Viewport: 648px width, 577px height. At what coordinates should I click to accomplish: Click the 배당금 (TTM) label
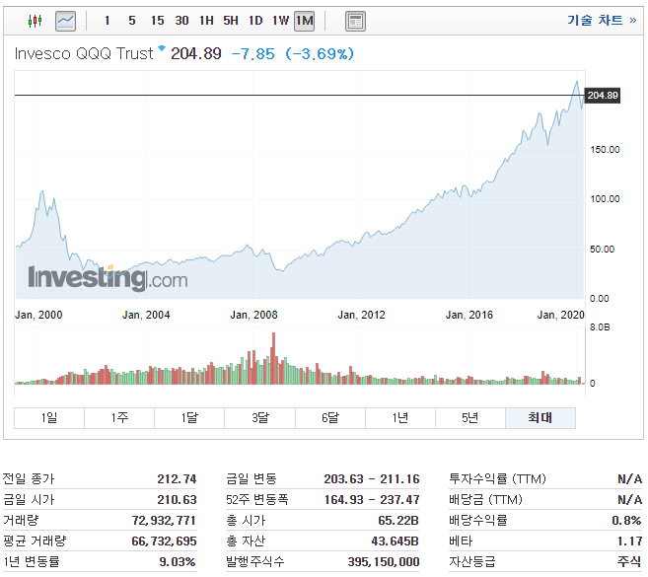[x=485, y=500]
